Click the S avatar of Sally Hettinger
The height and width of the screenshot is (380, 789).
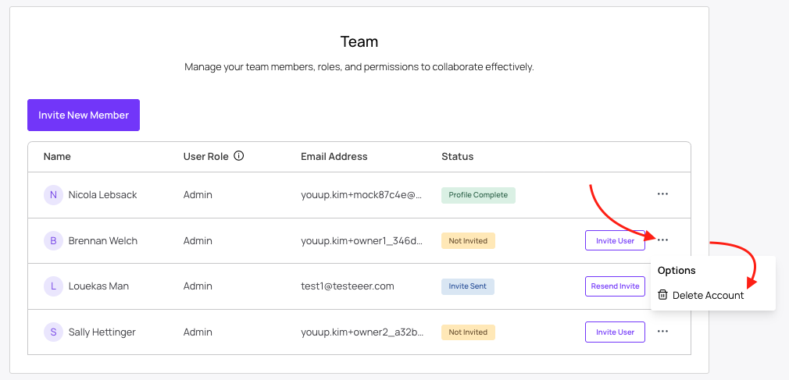(x=53, y=332)
